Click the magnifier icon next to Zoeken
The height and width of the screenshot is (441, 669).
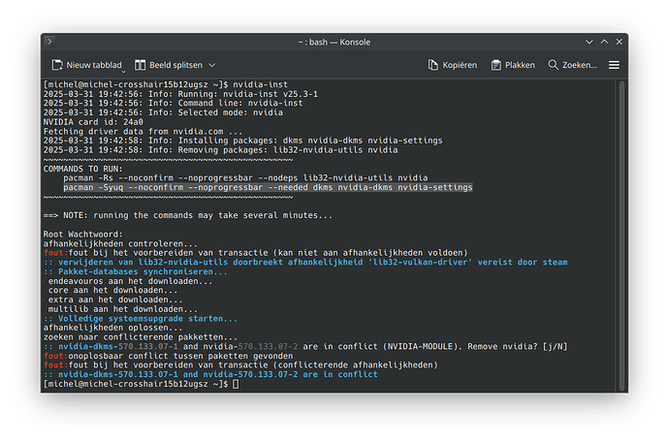tap(553, 65)
